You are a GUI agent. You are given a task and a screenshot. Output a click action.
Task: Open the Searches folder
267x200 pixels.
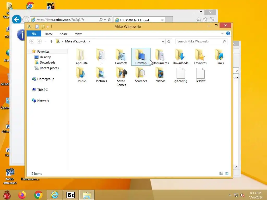141,75
